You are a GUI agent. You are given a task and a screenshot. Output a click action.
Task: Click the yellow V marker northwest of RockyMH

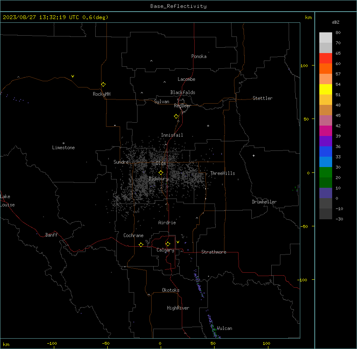tap(72, 76)
